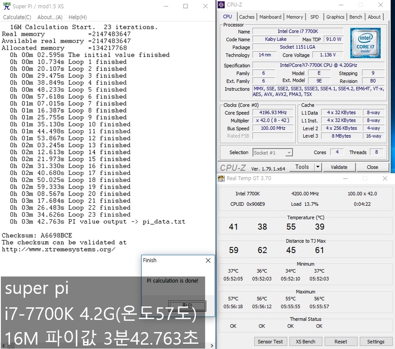This screenshot has height=349, width=395.
Task: Open the Help(H) menu in Super PI
Action: (78, 17)
